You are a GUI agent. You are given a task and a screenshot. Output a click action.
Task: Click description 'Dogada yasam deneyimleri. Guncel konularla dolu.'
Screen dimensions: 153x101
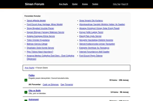[49, 78]
